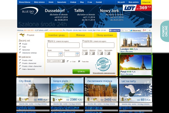Select the Hotel radio option
Viewport: 169px width, 113px height.
(x=20, y=47)
